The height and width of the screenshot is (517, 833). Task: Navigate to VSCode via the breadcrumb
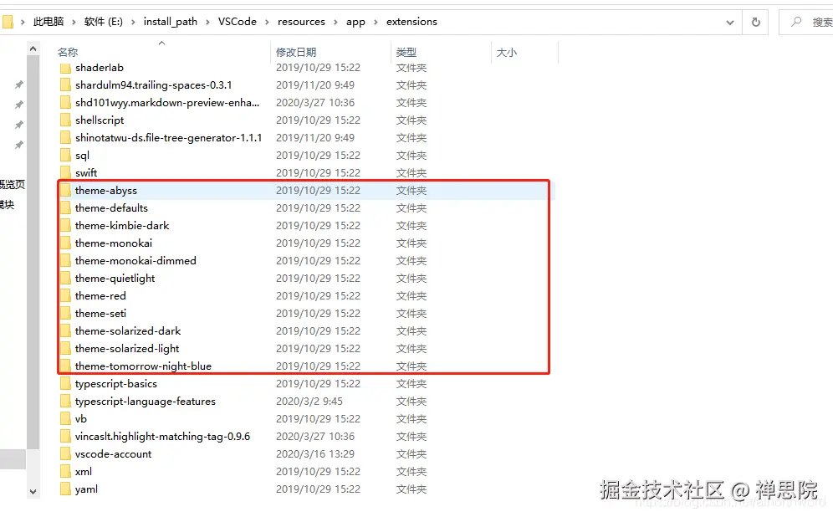[237, 22]
